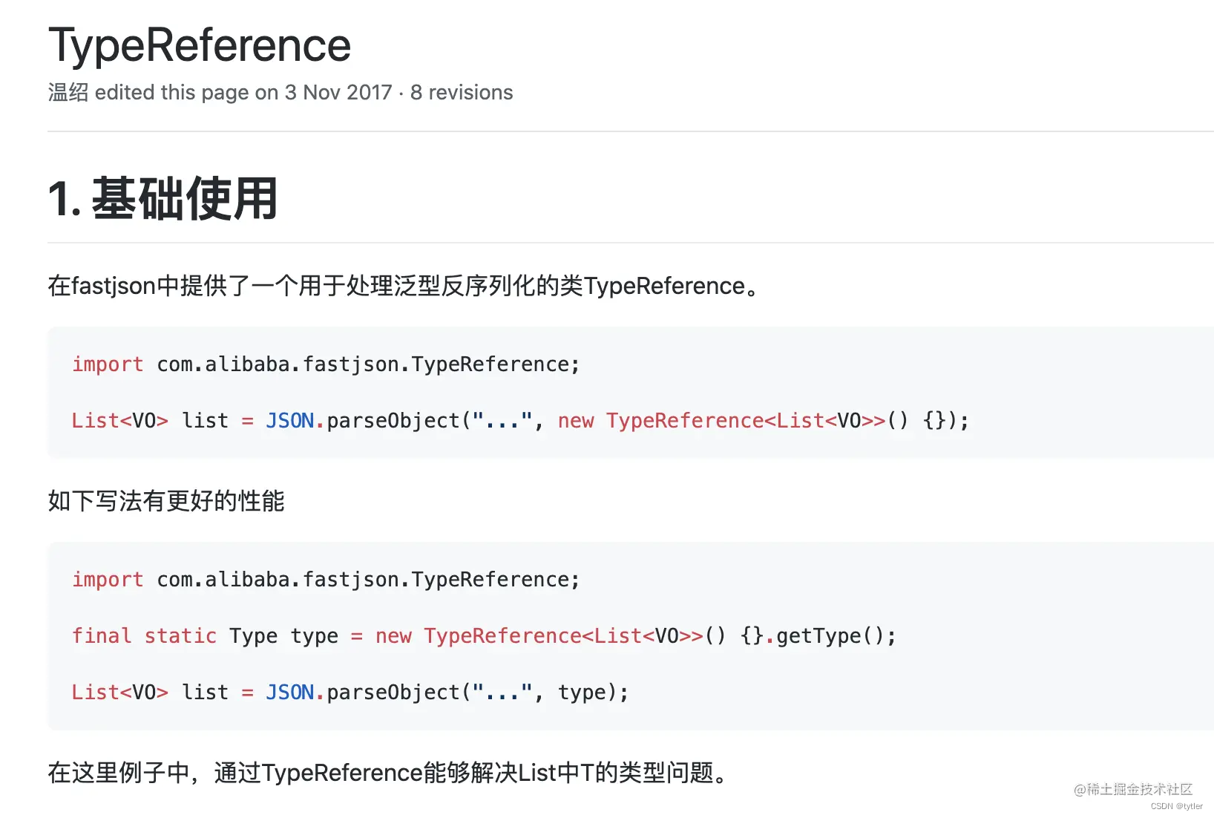Click the final keyword in the second code block

[x=102, y=636]
